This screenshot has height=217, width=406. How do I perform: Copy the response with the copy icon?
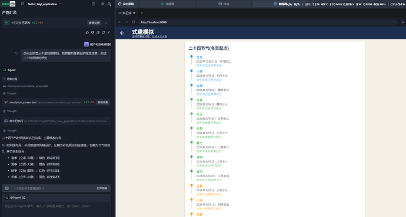tap(98, 32)
